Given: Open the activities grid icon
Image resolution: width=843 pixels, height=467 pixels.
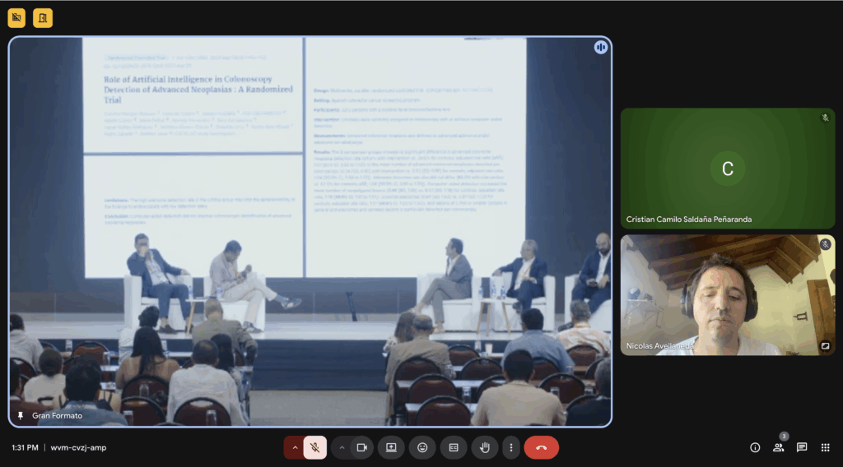Looking at the screenshot, I should (x=825, y=447).
